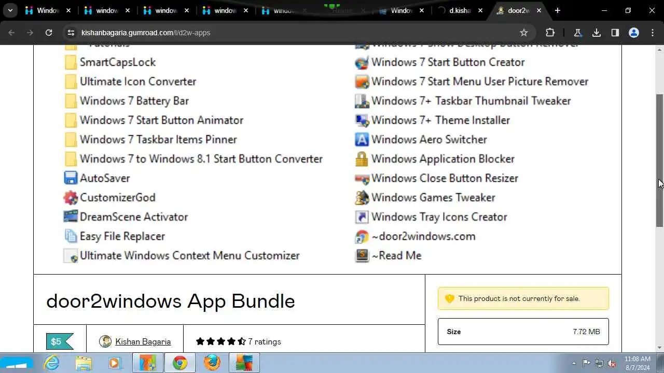This screenshot has height=373, width=664.
Task: Click the $5 price tag
Action: click(x=60, y=341)
